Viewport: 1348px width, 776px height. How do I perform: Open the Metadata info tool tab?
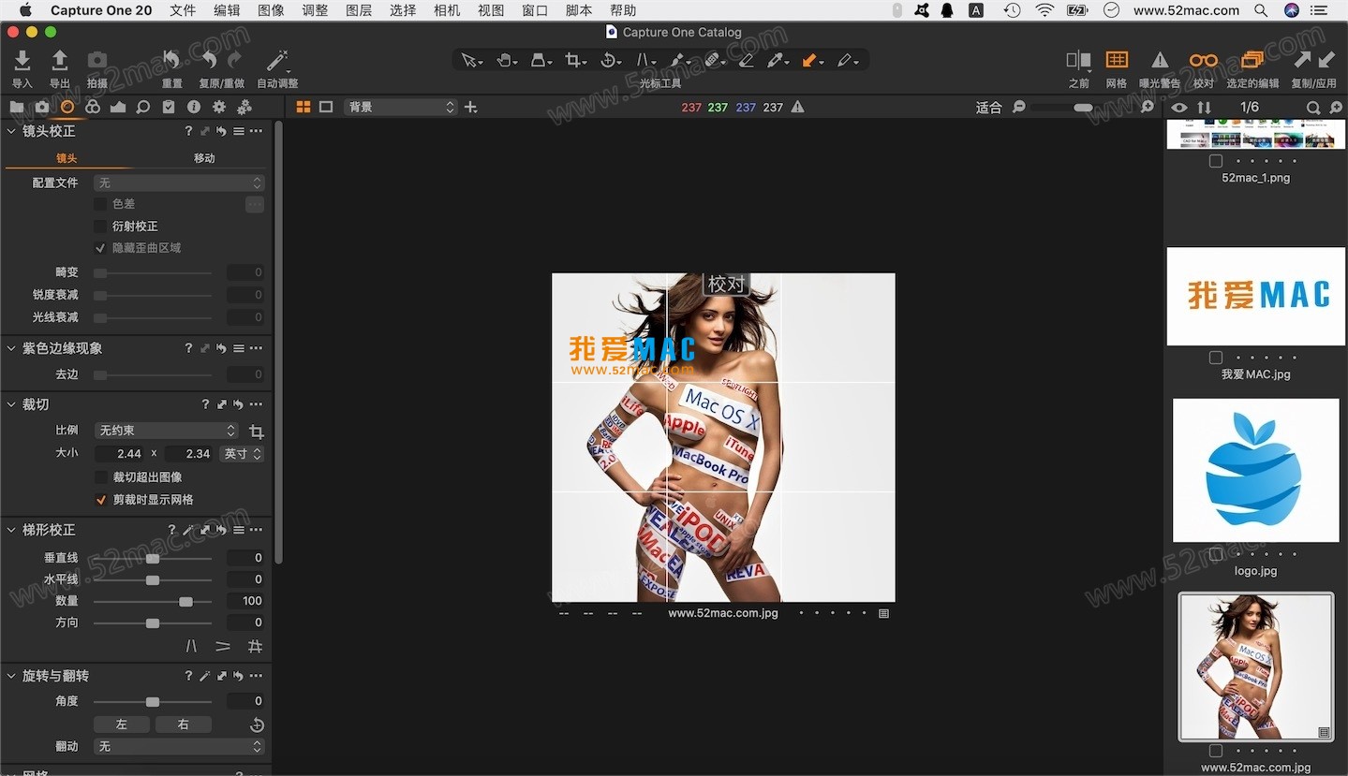tap(194, 107)
